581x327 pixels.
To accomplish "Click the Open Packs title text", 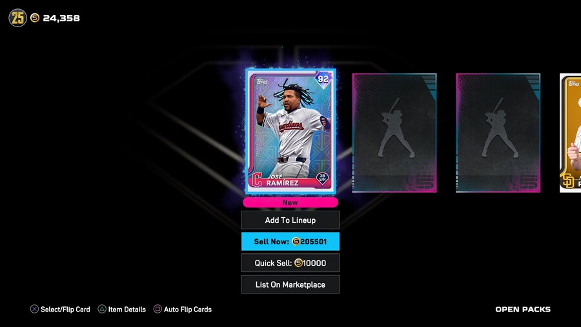I will coord(523,309).
